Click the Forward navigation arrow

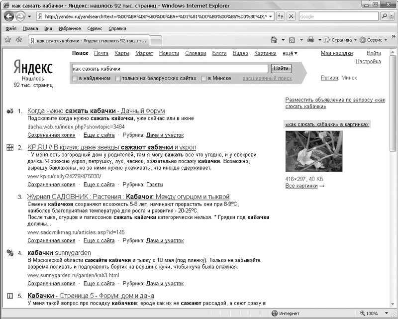point(21,16)
